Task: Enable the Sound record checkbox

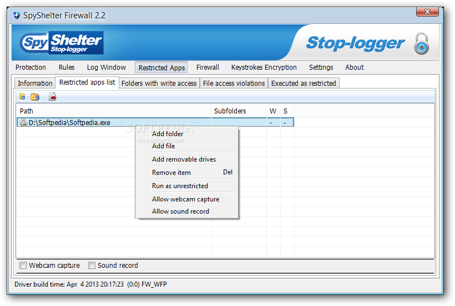Action: pos(92,265)
